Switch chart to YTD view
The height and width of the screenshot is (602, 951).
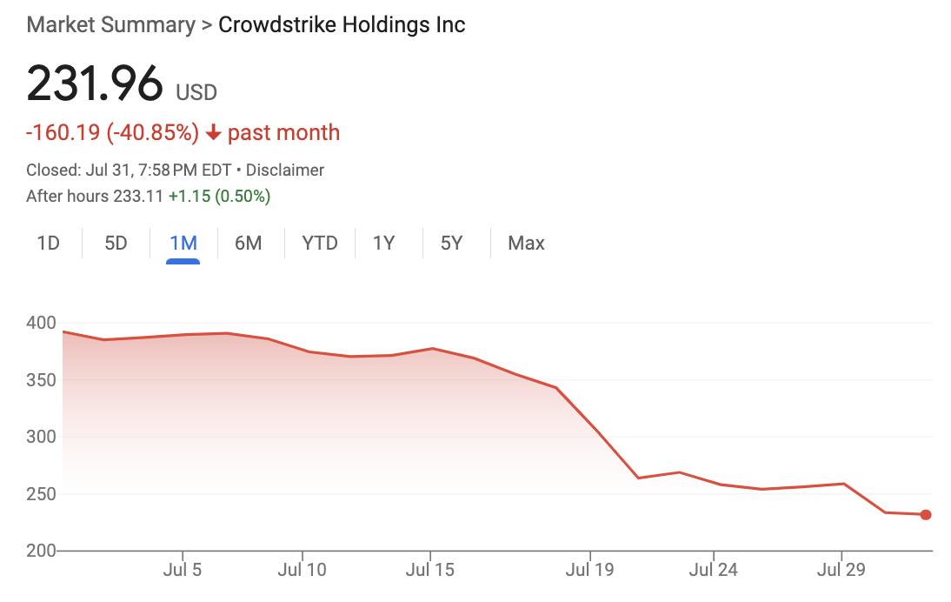click(319, 243)
